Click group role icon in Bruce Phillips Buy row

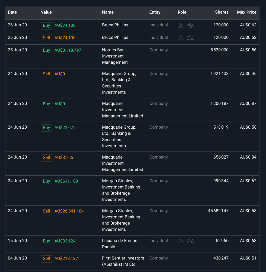click(190, 25)
